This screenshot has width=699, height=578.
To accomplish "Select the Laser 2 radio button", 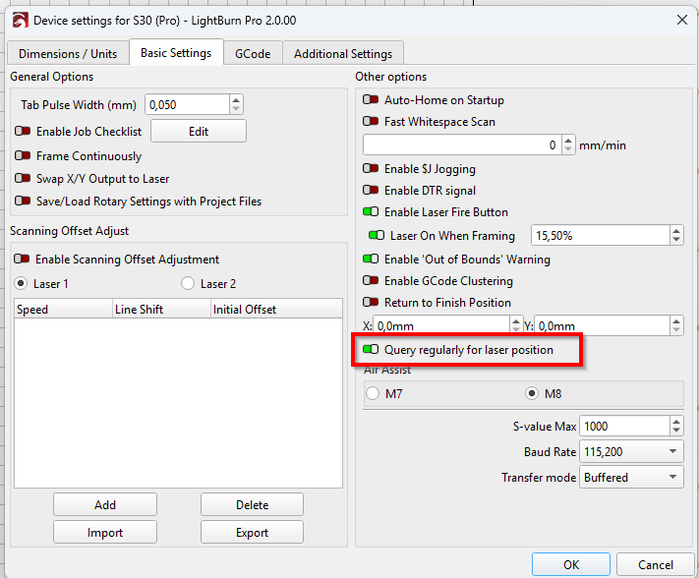I will pos(188,283).
